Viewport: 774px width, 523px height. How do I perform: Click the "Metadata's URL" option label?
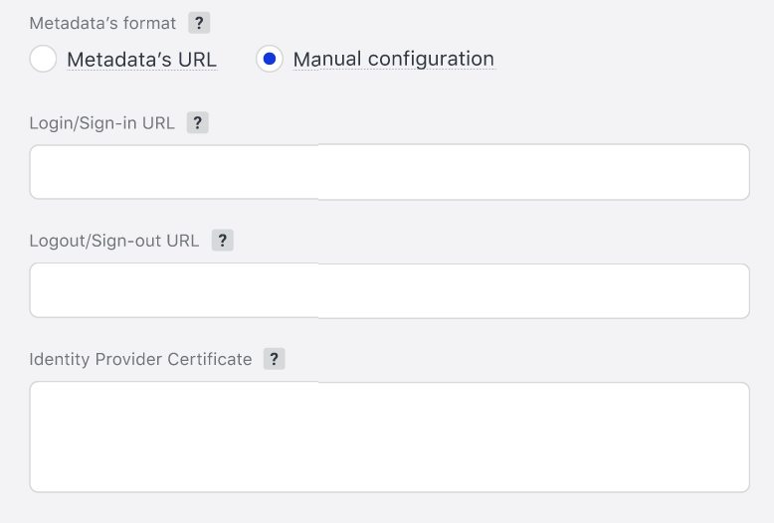[141, 60]
